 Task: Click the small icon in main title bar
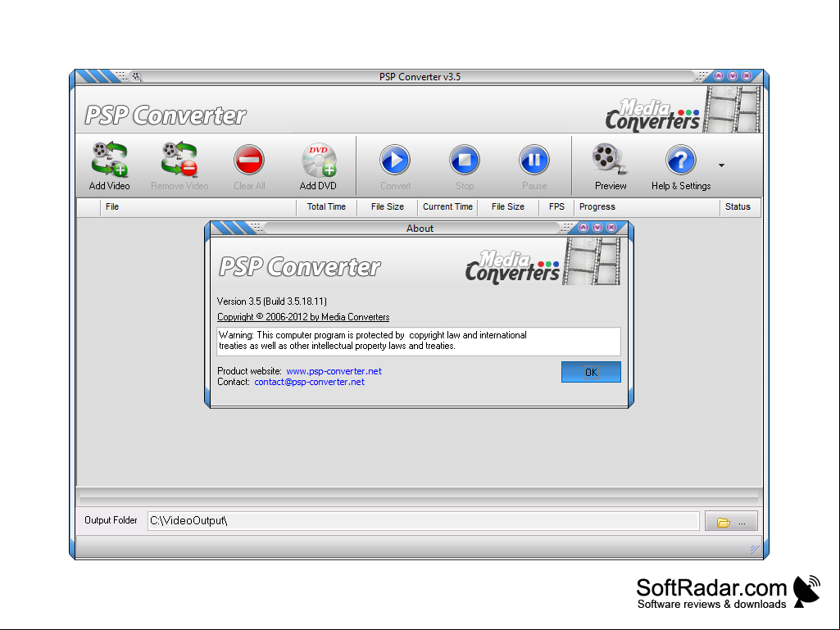pyautogui.click(x=137, y=77)
